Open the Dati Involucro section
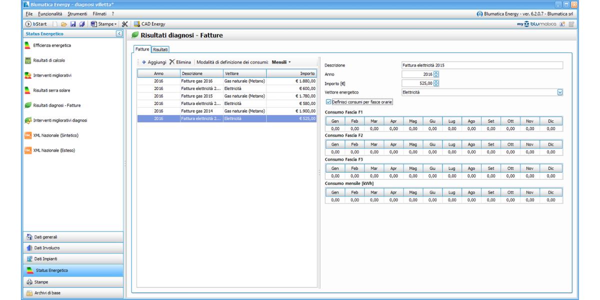Image resolution: width=600 pixels, height=300 pixels. (x=47, y=248)
